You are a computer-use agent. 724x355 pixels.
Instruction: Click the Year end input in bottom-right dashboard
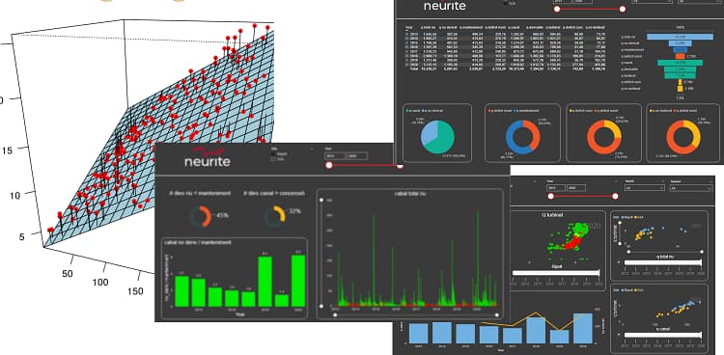click(576, 188)
